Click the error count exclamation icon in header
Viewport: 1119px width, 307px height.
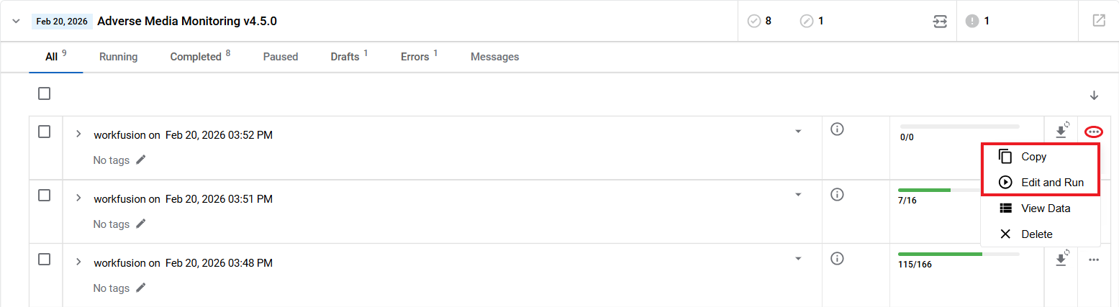(x=972, y=21)
